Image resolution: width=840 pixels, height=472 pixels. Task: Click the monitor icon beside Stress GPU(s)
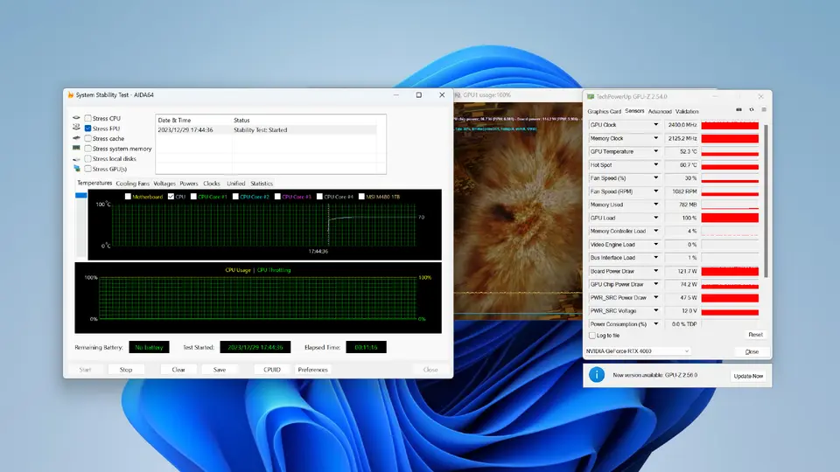tap(77, 169)
